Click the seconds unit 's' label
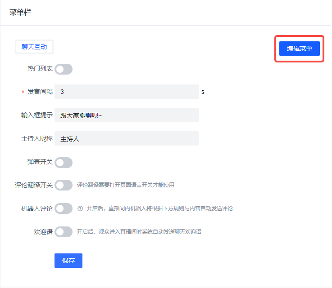The height and width of the screenshot is (288, 332). (203, 92)
